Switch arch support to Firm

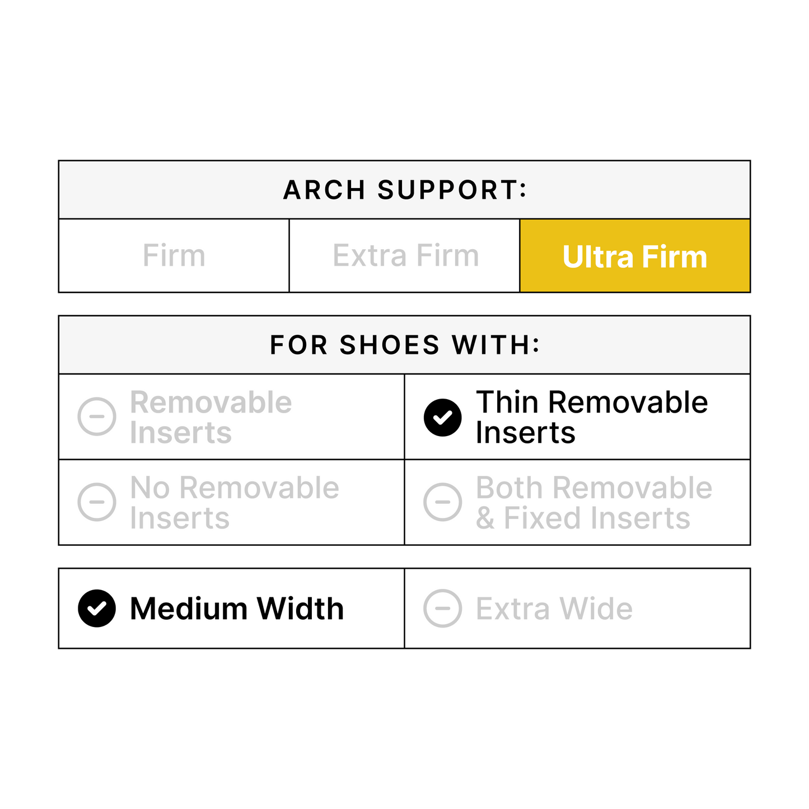point(174,256)
